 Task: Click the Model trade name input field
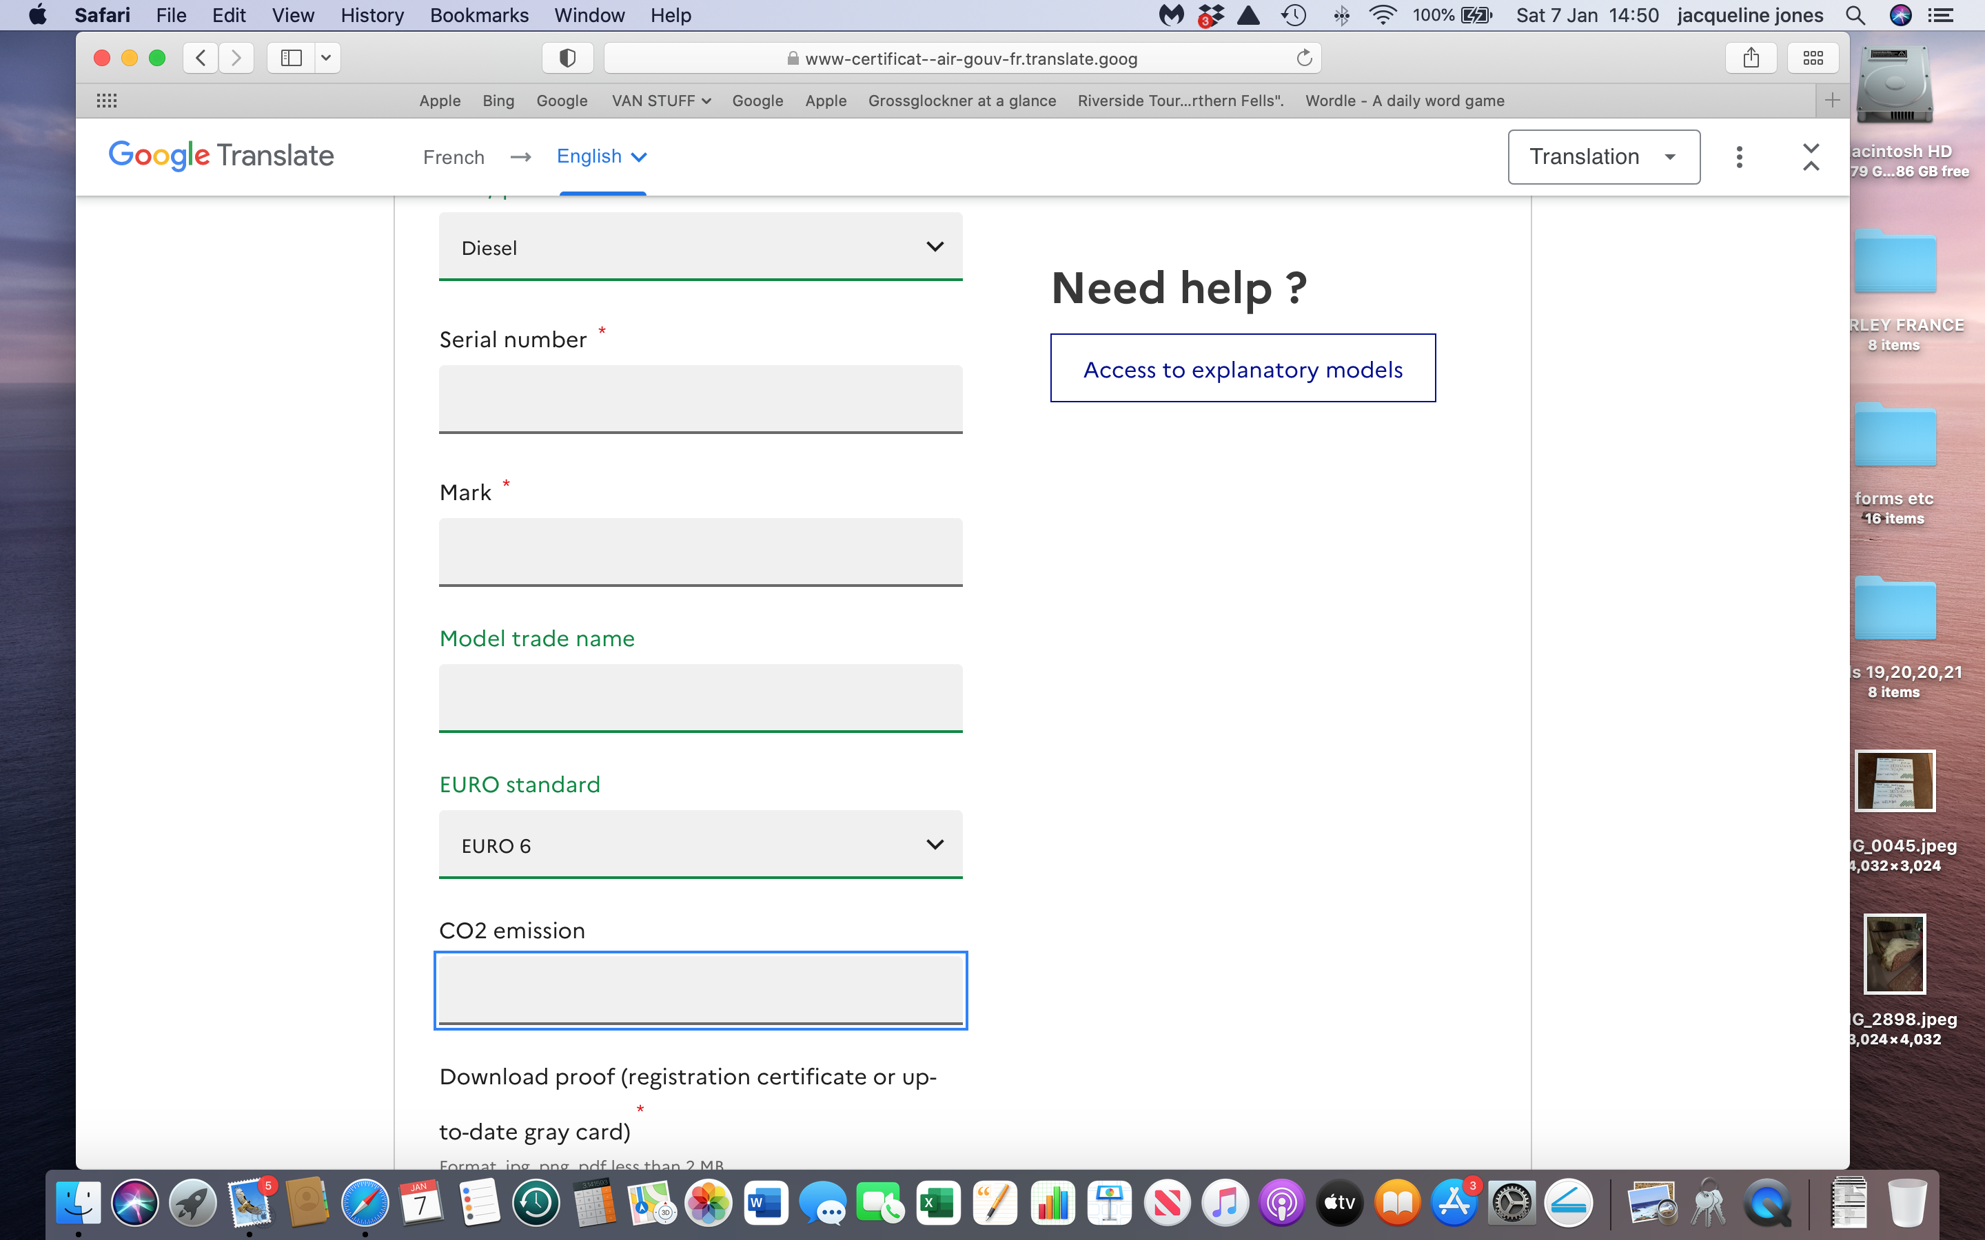click(x=699, y=697)
